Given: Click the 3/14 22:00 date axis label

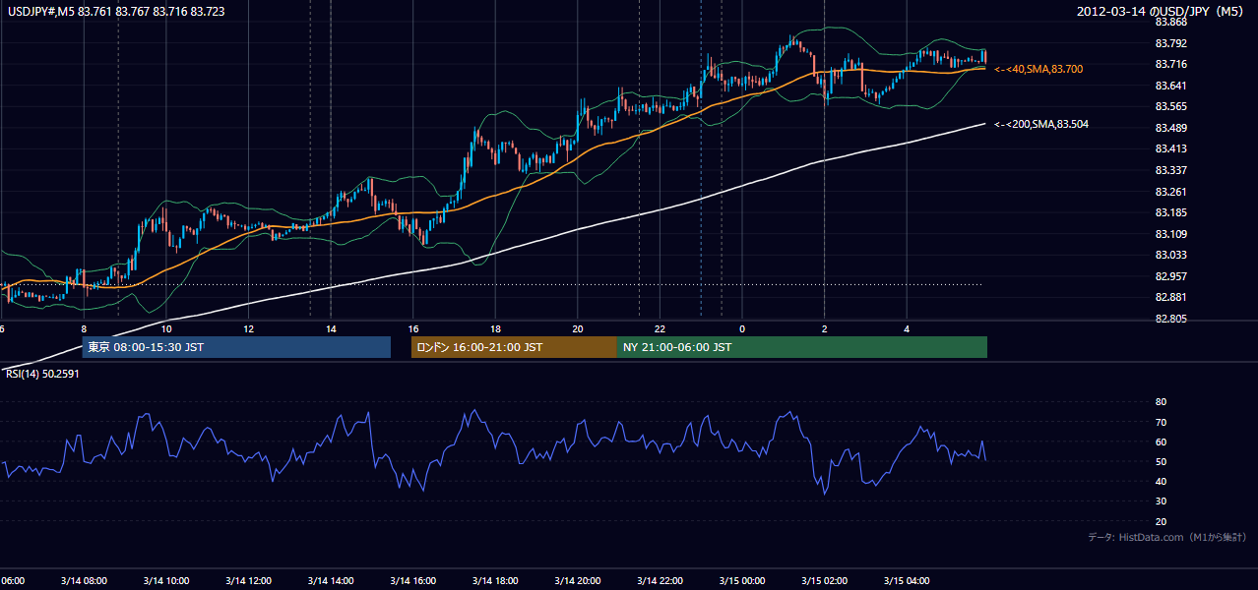Looking at the screenshot, I should pos(660,580).
